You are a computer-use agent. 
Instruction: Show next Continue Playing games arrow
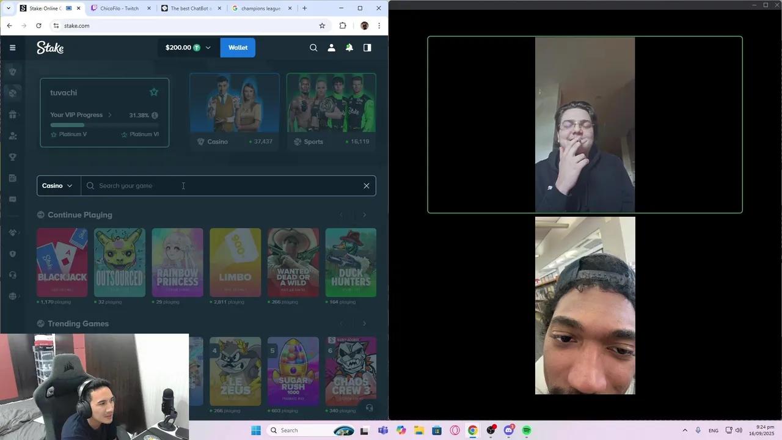coord(365,215)
